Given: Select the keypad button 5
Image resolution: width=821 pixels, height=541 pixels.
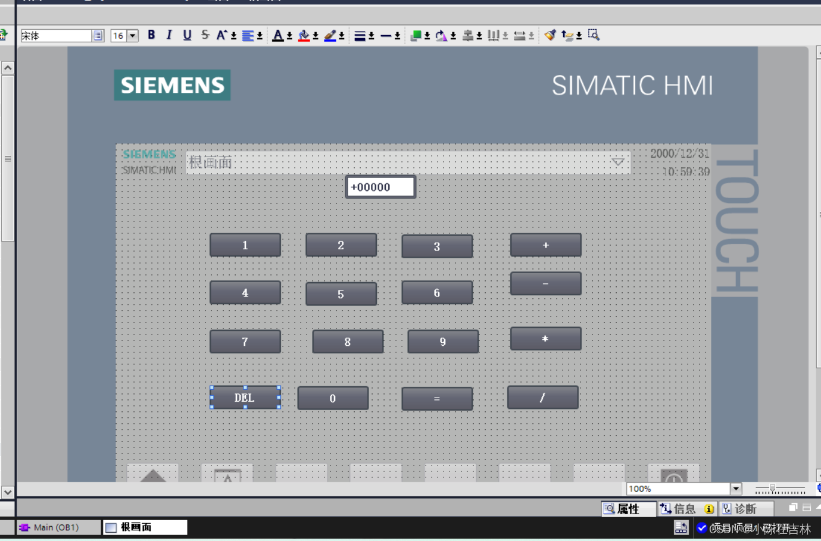Looking at the screenshot, I should tap(341, 294).
